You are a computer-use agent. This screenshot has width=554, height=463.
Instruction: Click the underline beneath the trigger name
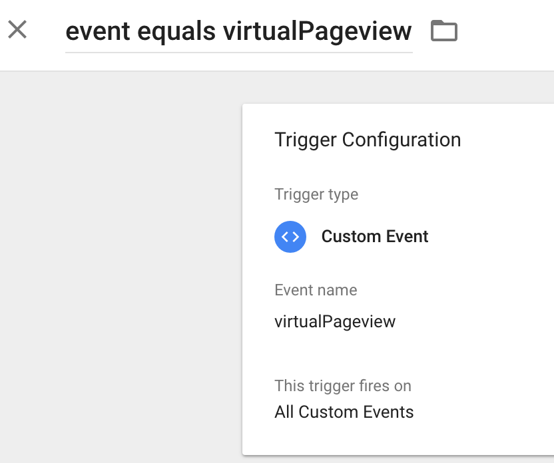coord(239,53)
